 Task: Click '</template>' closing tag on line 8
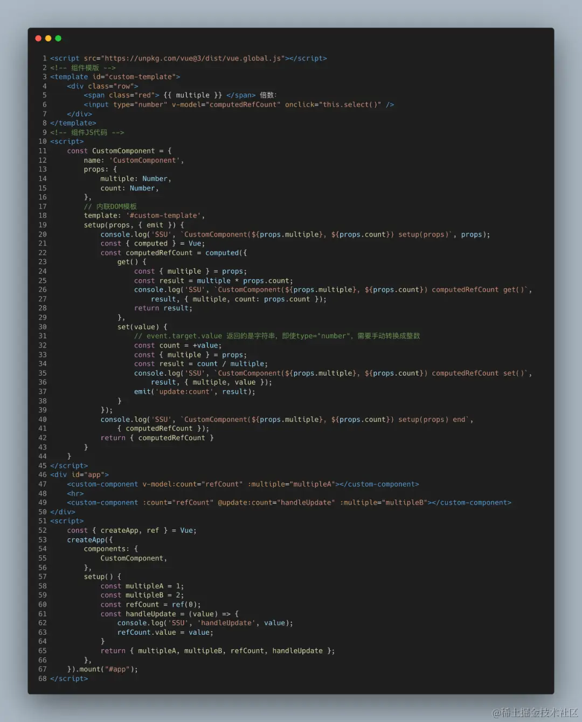click(73, 123)
